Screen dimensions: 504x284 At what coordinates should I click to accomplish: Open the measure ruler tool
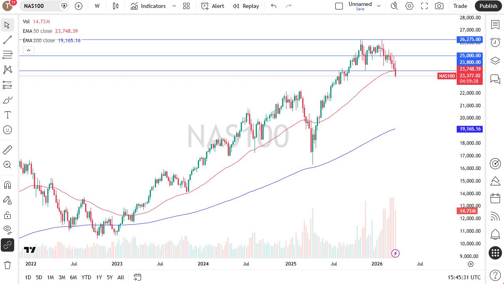pyautogui.click(x=7, y=150)
